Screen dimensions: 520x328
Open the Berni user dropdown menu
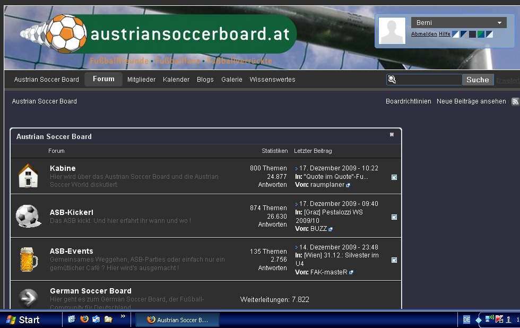coord(458,22)
